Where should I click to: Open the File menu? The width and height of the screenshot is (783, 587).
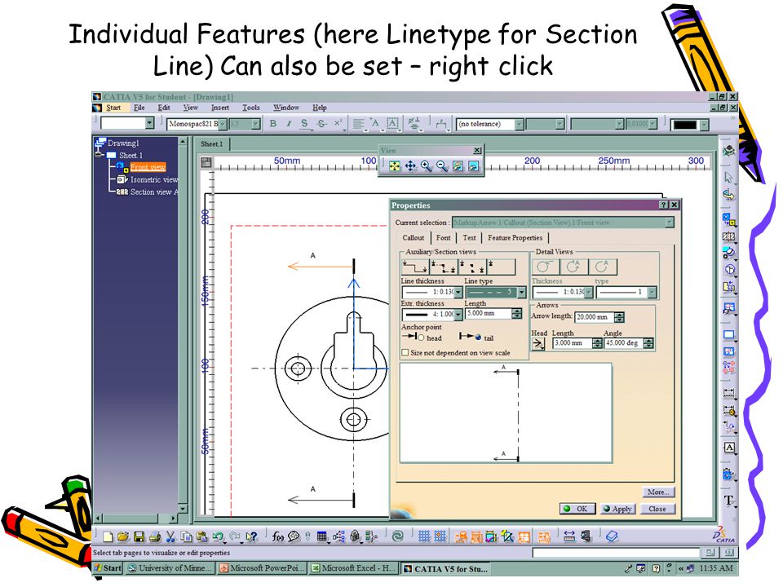pyautogui.click(x=139, y=108)
